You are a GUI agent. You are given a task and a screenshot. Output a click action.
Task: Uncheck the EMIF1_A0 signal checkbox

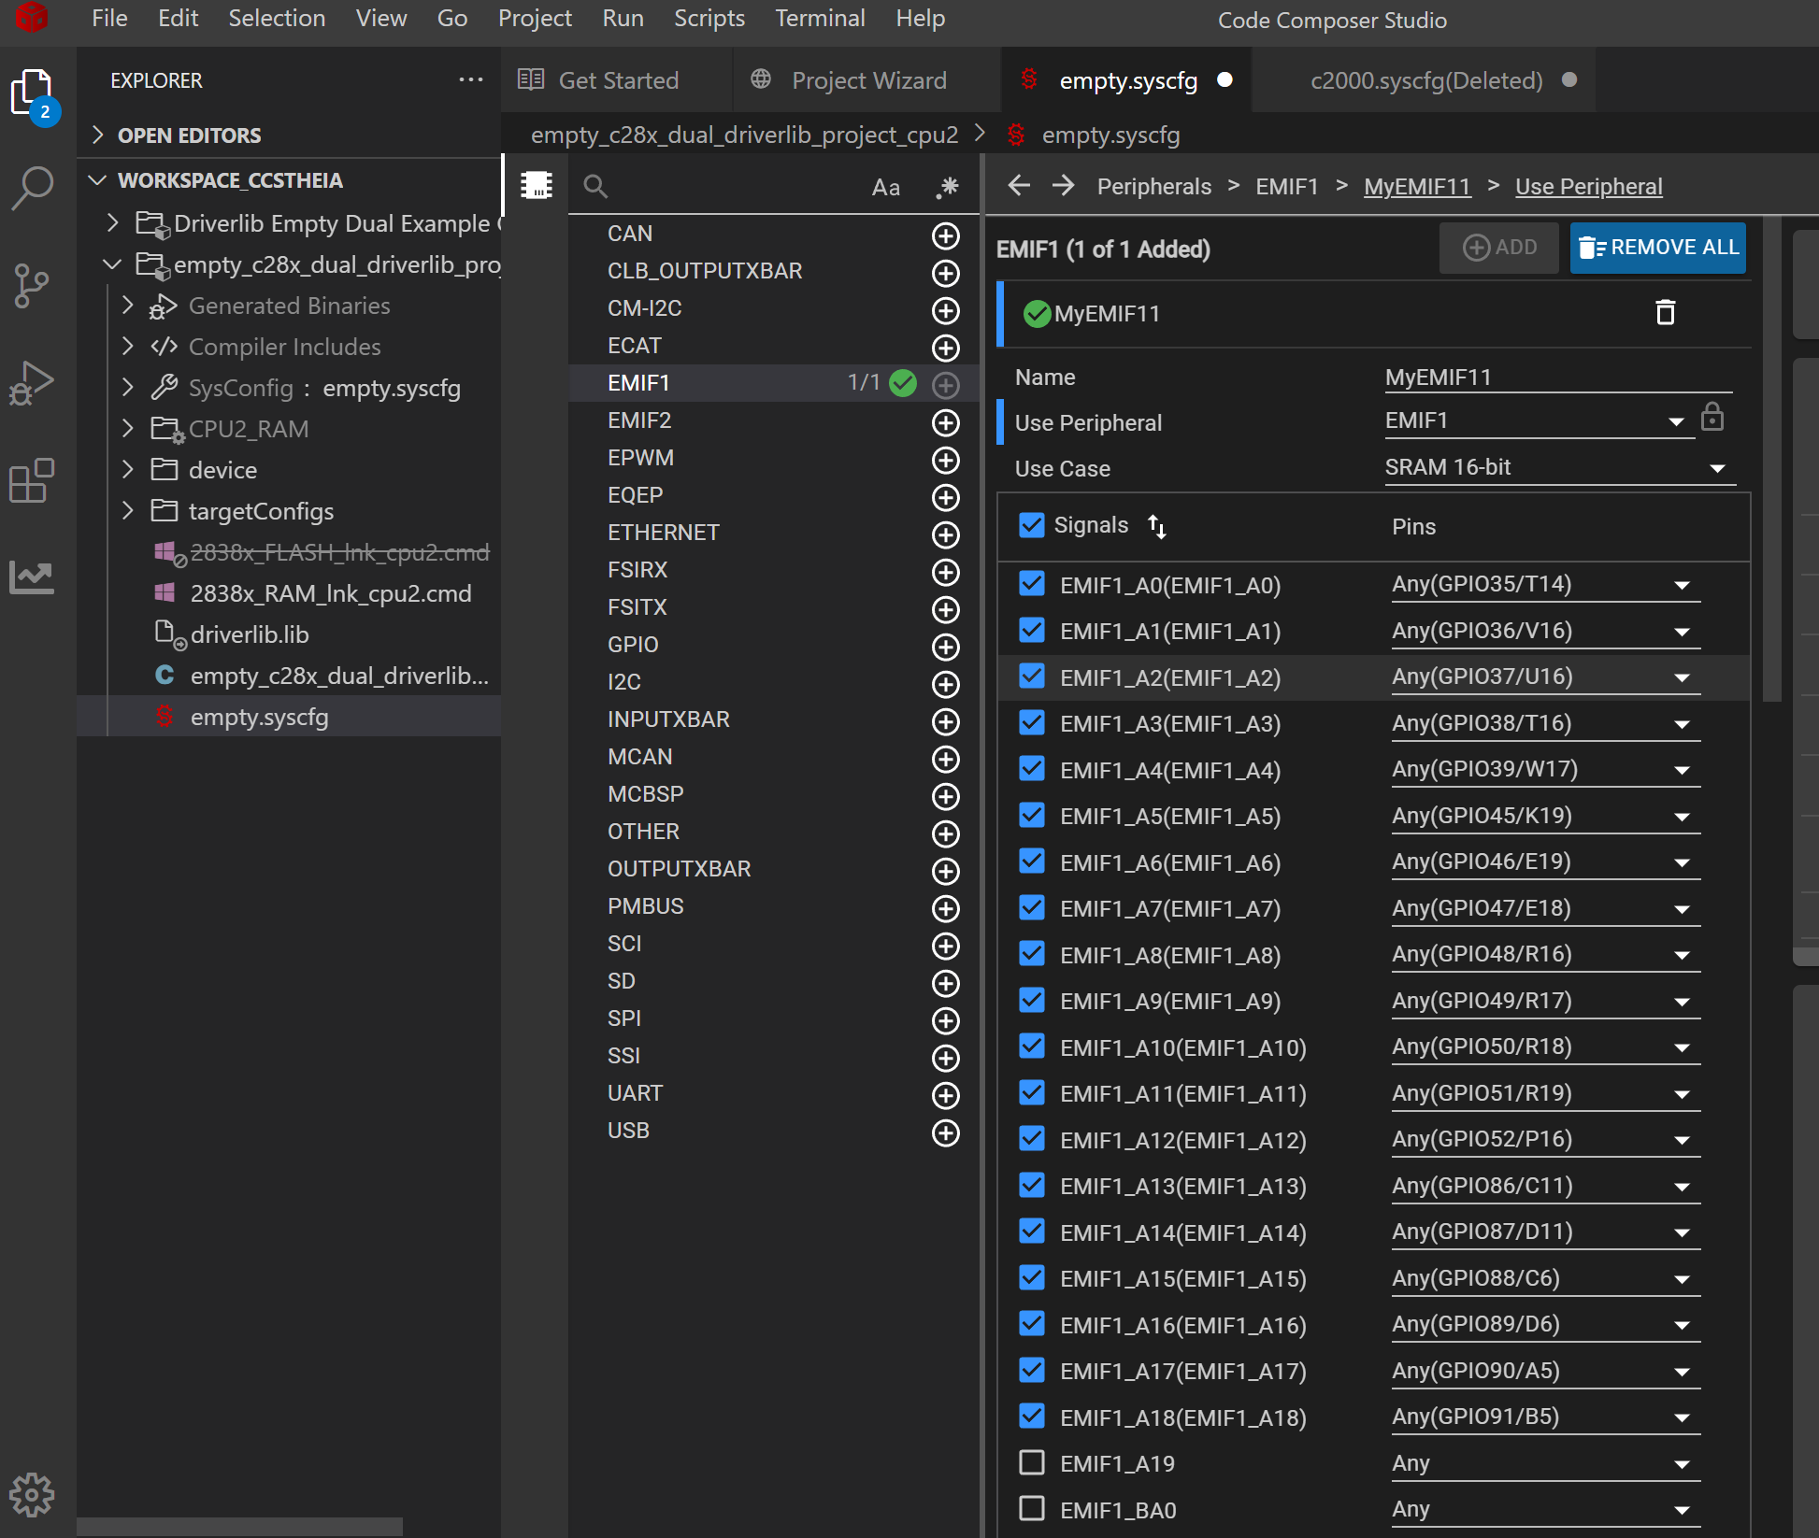click(1032, 584)
